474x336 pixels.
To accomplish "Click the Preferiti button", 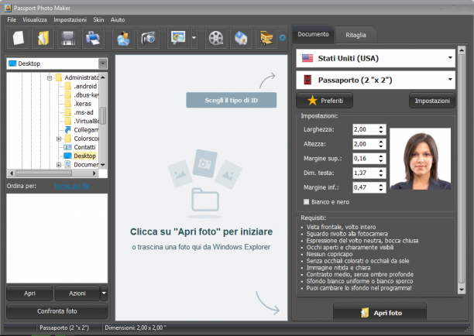I will [325, 101].
